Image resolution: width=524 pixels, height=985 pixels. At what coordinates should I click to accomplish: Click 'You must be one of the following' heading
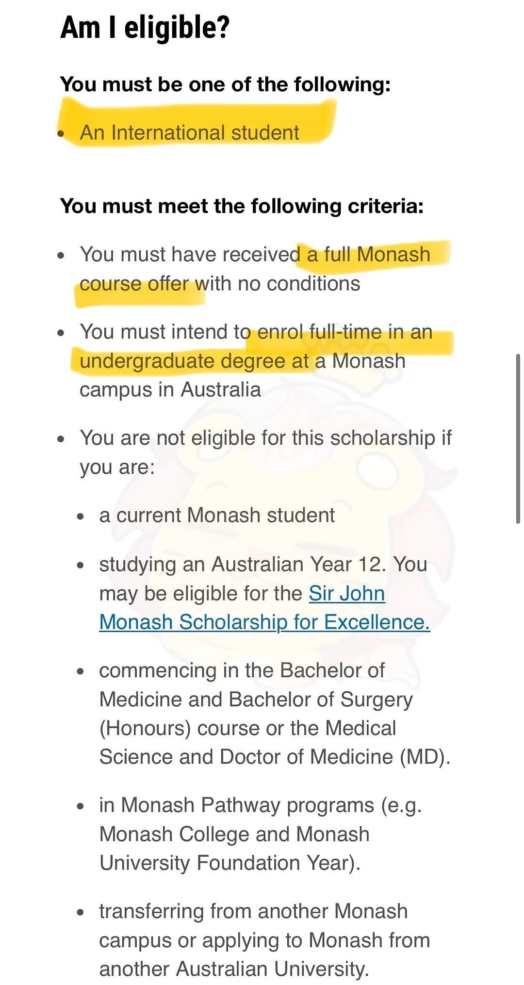(x=226, y=84)
